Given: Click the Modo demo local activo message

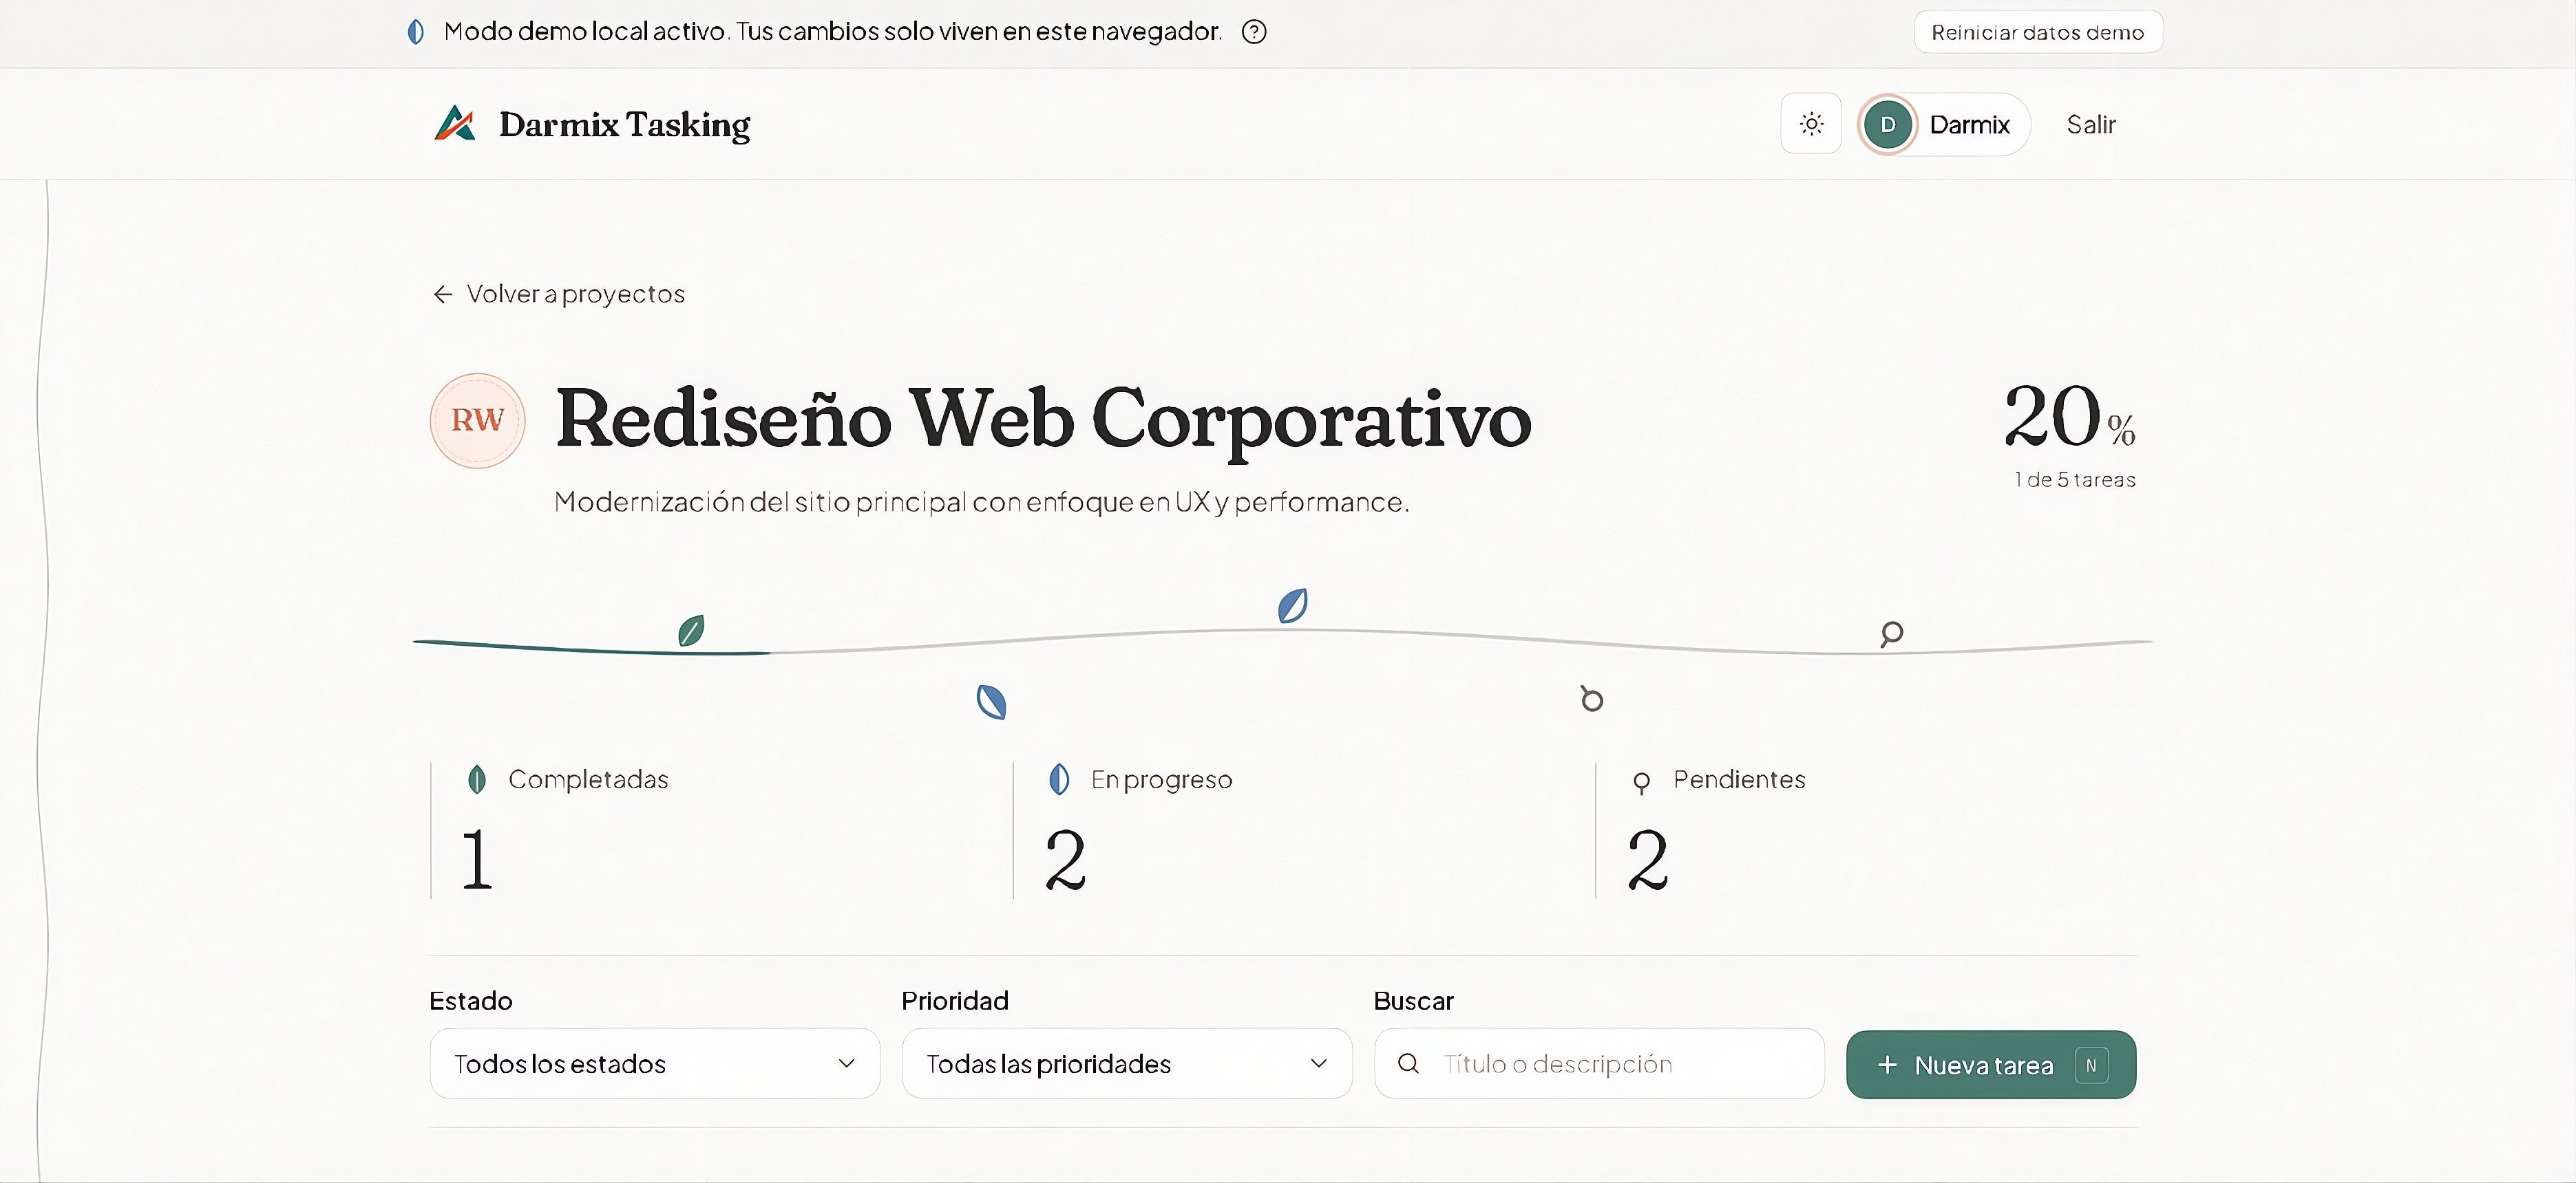Looking at the screenshot, I should coord(833,32).
